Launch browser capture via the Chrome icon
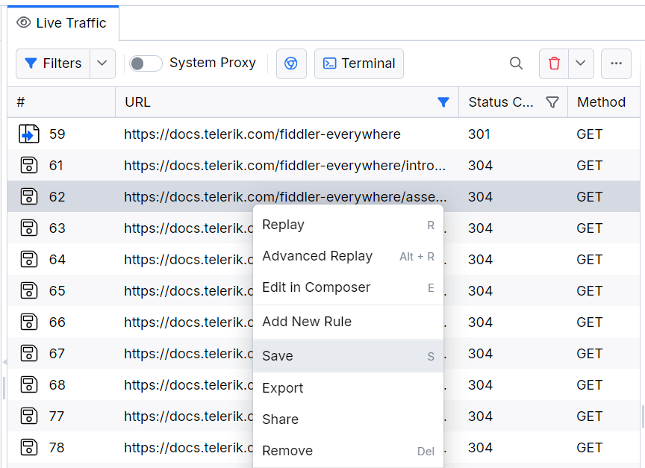This screenshot has width=645, height=468. 291,63
